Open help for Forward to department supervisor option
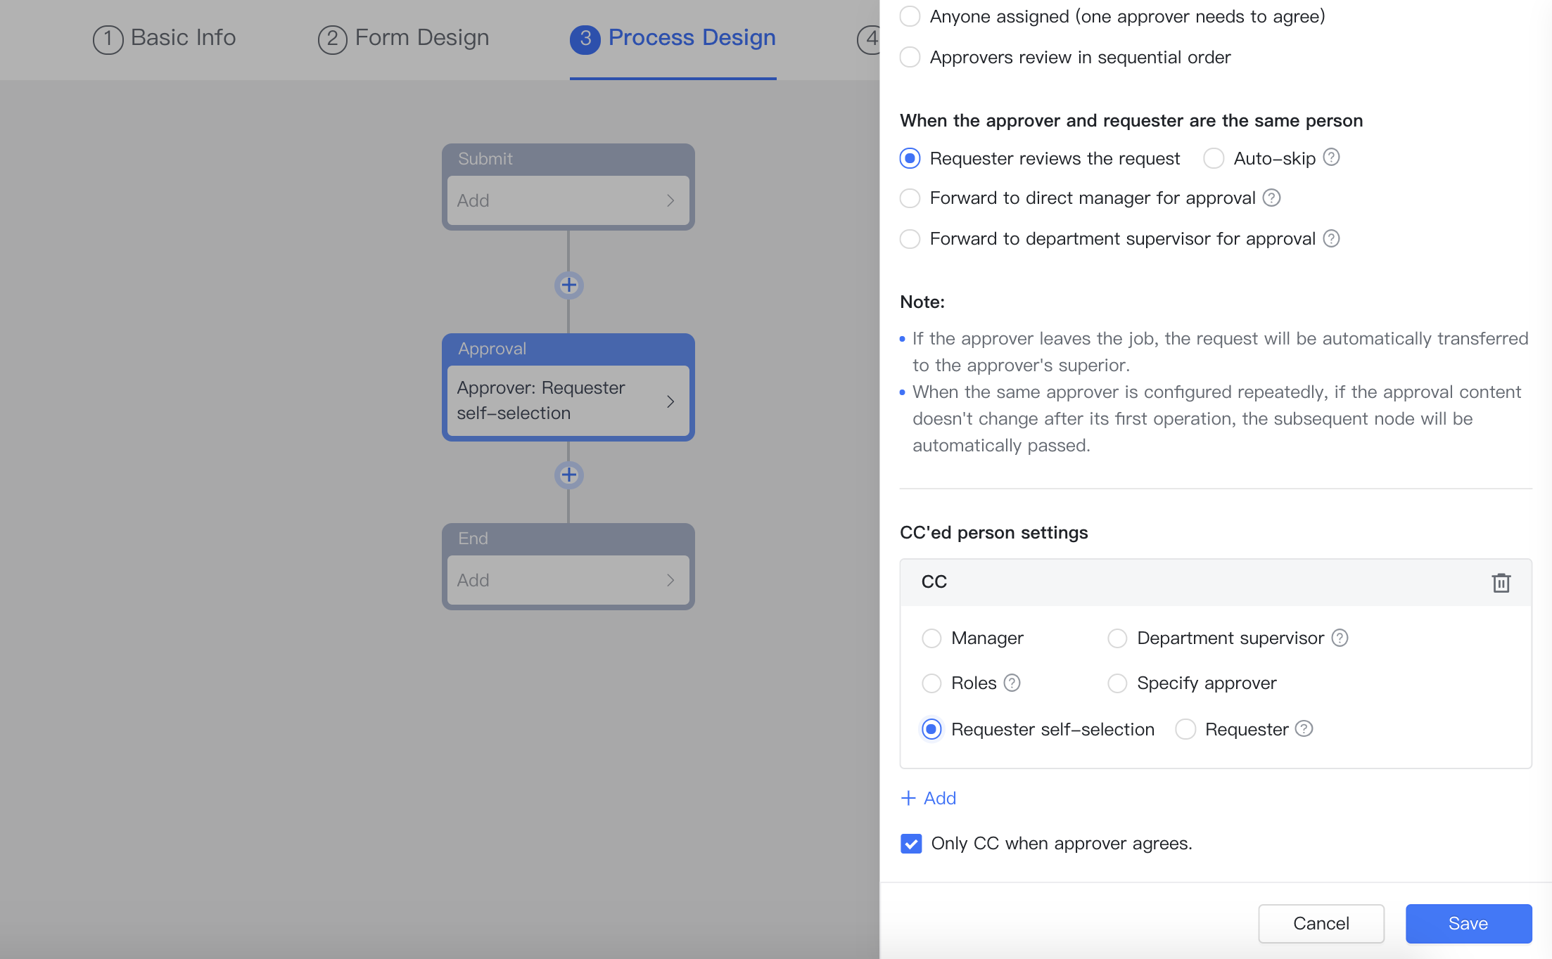The width and height of the screenshot is (1552, 959). point(1330,238)
